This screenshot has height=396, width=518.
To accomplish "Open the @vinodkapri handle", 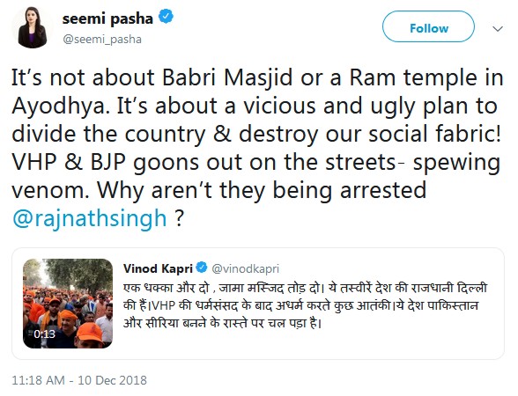I will [245, 269].
